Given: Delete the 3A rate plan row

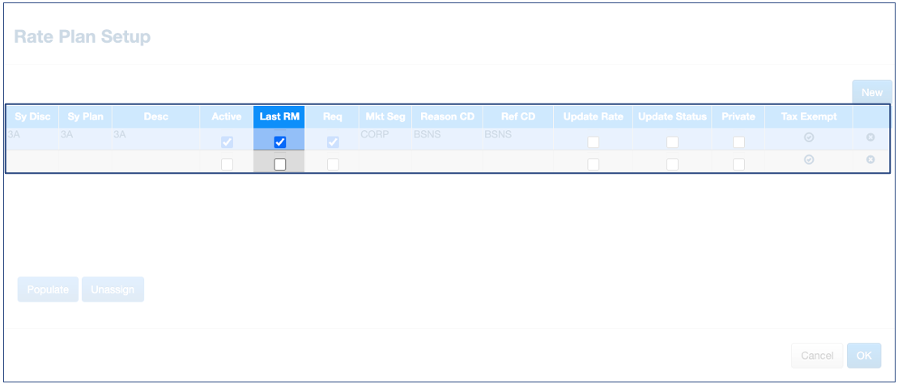Looking at the screenshot, I should (870, 138).
